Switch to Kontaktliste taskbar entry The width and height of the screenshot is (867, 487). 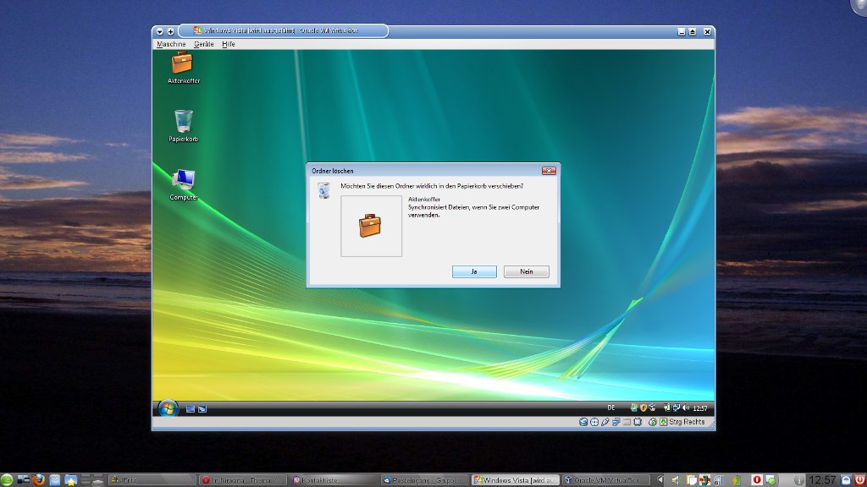(334, 480)
